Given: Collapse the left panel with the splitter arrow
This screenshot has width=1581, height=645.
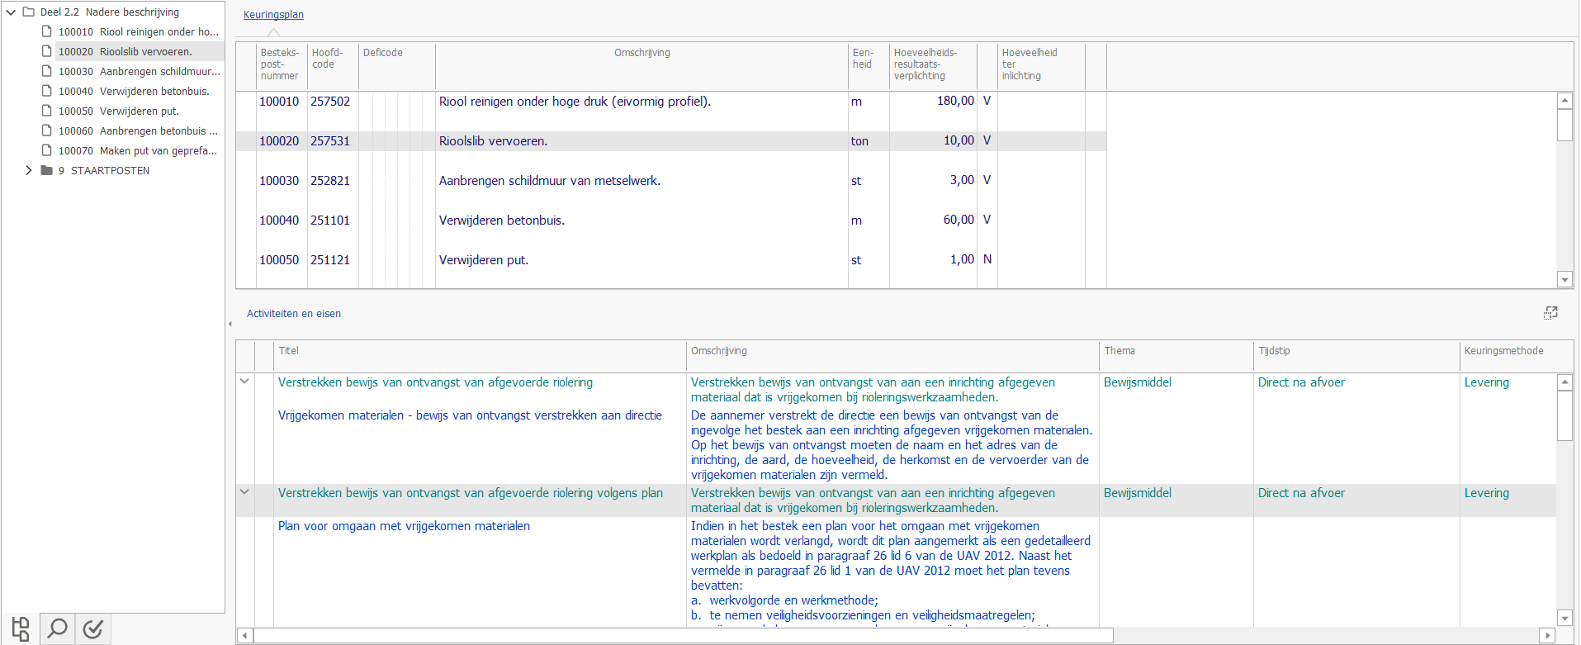Looking at the screenshot, I should [230, 324].
